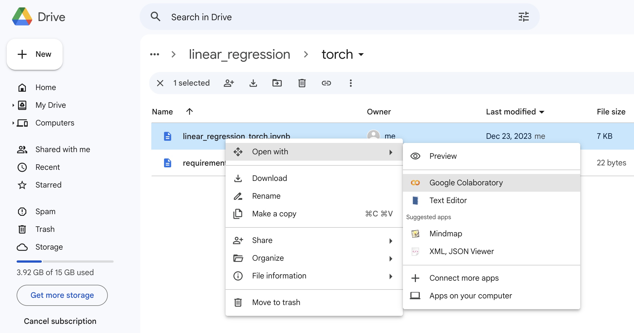634x333 pixels.
Task: Clear the selection with the X icon
Action: click(x=160, y=83)
